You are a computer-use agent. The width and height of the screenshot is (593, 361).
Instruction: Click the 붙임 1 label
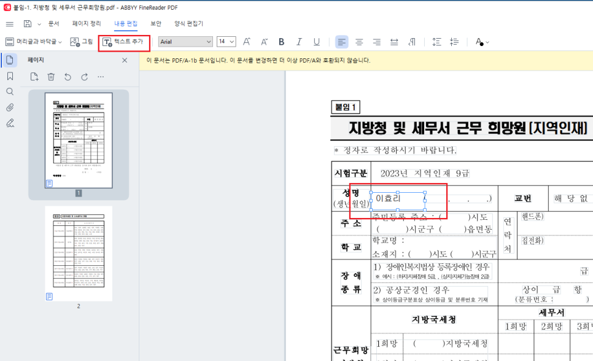click(346, 107)
